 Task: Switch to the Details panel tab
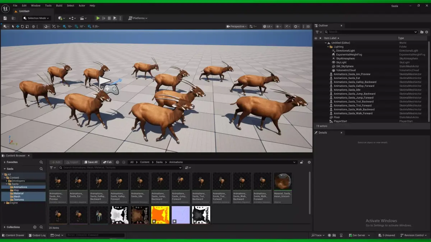tap(323, 133)
